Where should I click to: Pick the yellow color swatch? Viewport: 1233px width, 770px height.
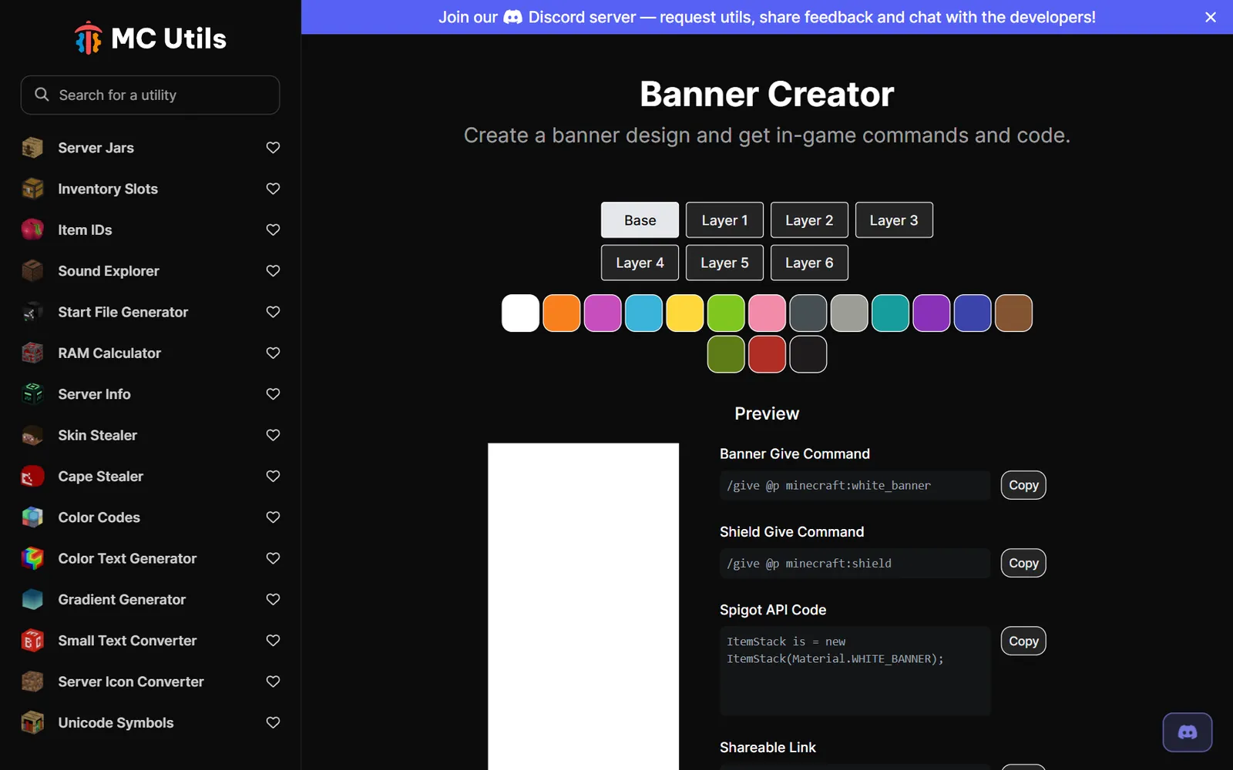coord(685,313)
